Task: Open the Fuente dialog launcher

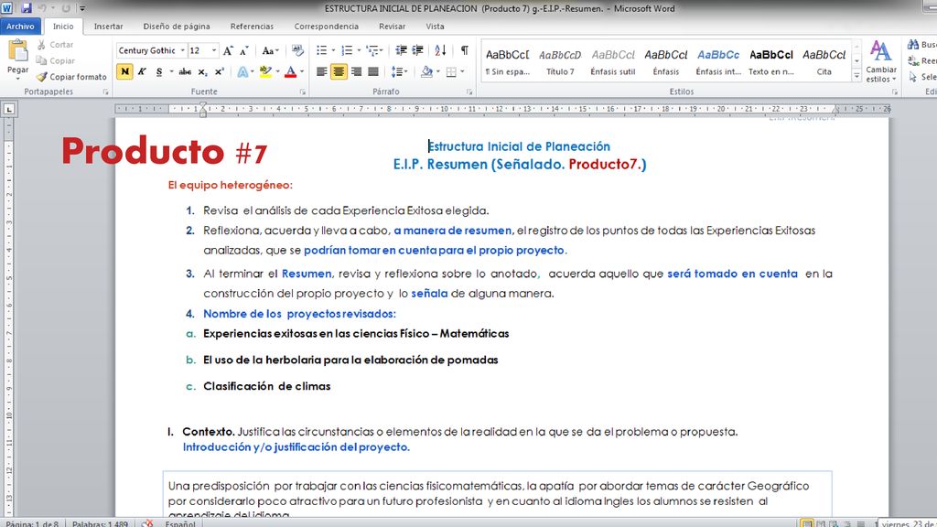Action: (302, 92)
